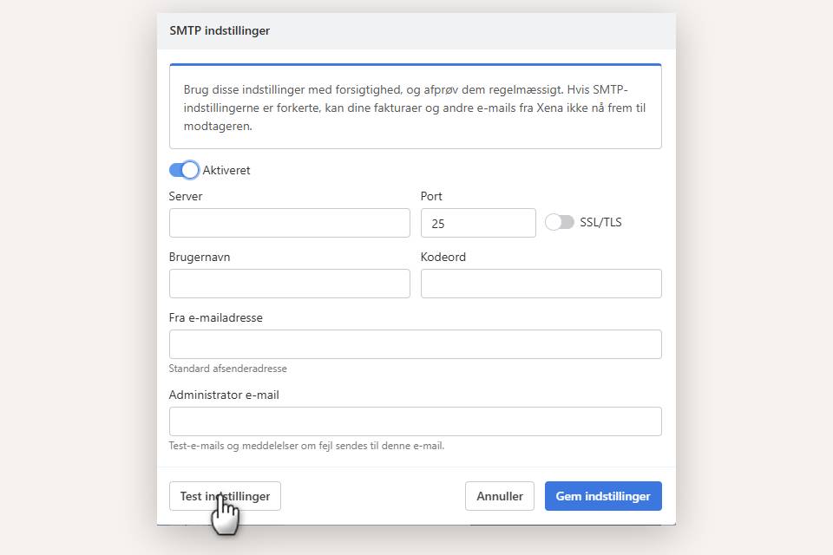Click the Brugernavn input field
Screen dimensions: 833x555
(289, 283)
